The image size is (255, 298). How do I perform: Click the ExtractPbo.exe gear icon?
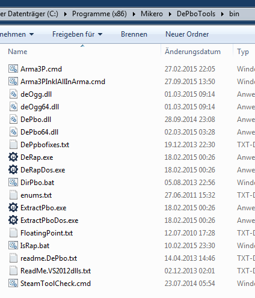pos(13,208)
